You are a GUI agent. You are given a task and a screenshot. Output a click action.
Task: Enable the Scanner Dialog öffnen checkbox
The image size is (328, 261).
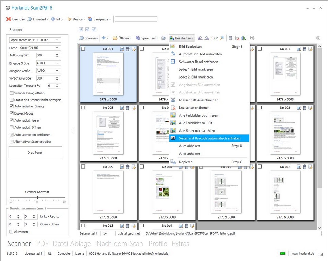pyautogui.click(x=12, y=93)
